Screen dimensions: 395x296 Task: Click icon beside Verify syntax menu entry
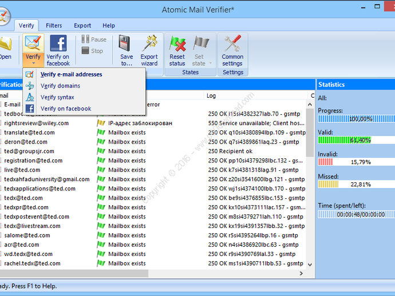[29, 97]
